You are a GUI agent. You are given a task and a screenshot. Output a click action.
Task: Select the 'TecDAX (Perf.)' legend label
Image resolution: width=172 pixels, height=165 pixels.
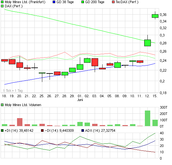click(127, 2)
